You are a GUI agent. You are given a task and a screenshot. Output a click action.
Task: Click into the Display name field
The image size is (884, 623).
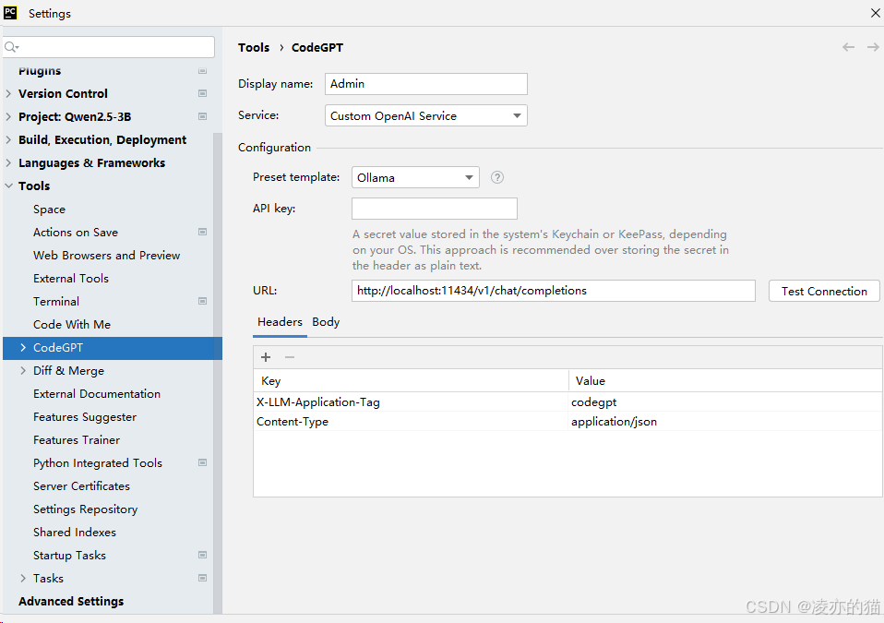425,84
